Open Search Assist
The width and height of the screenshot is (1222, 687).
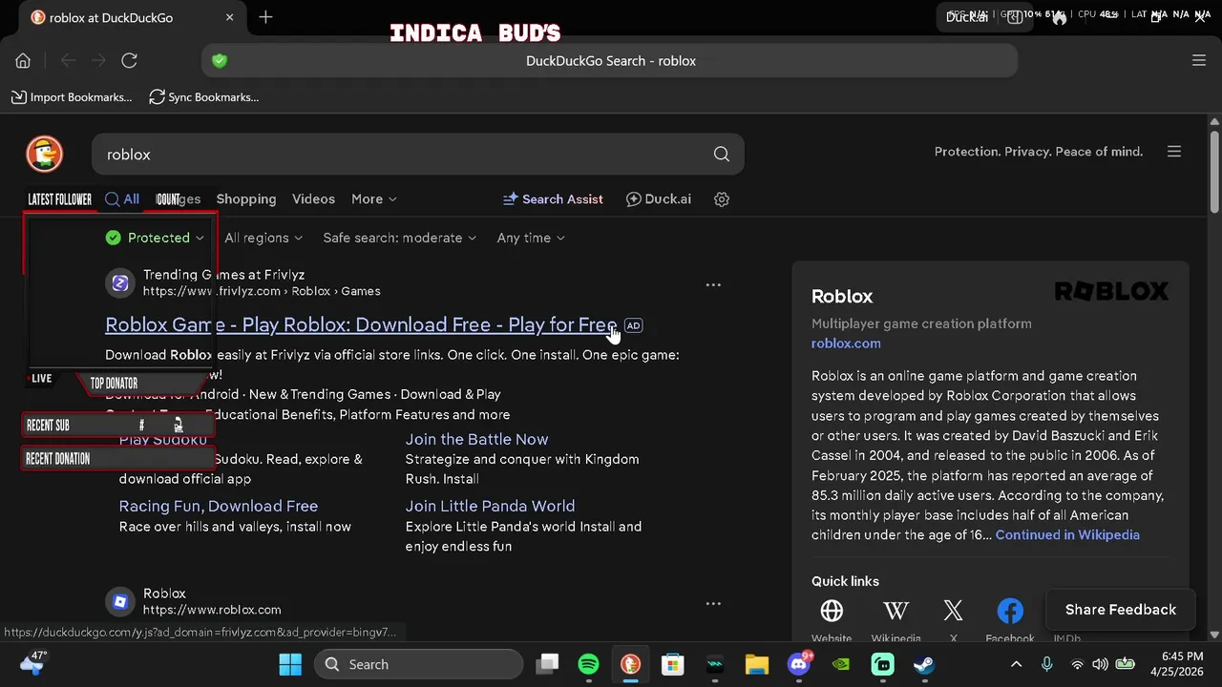click(553, 199)
